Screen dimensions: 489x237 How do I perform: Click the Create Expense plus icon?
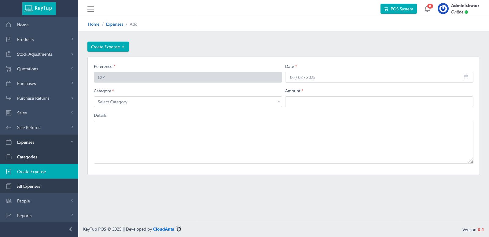pos(9,172)
